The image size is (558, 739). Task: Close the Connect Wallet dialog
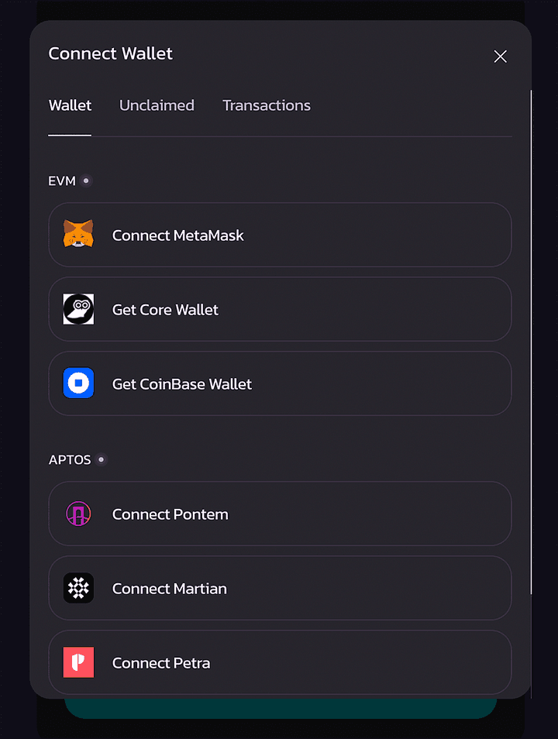(501, 56)
